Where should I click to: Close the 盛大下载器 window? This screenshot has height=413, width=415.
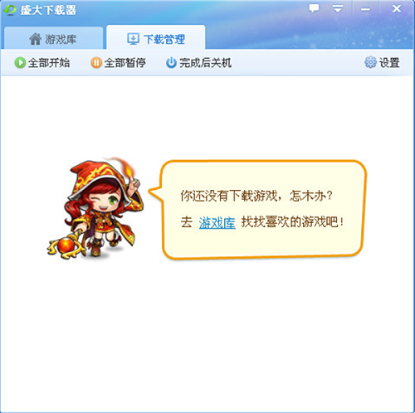397,9
